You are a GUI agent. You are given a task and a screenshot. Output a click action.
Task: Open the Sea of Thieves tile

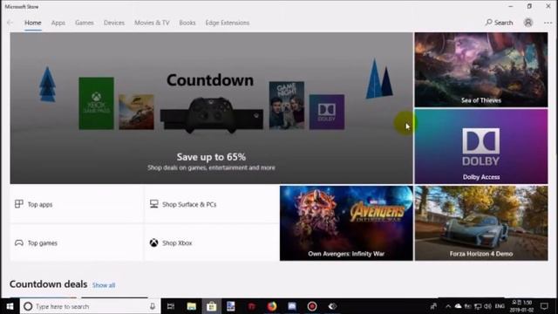pyautogui.click(x=481, y=70)
